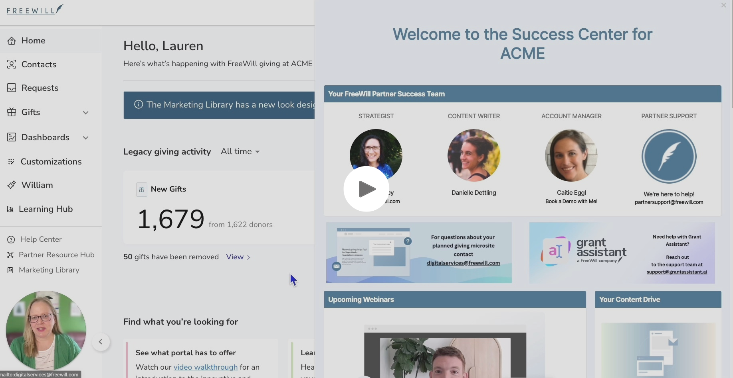Click the Partner Resource Hub icon
The width and height of the screenshot is (733, 378).
click(x=10, y=255)
